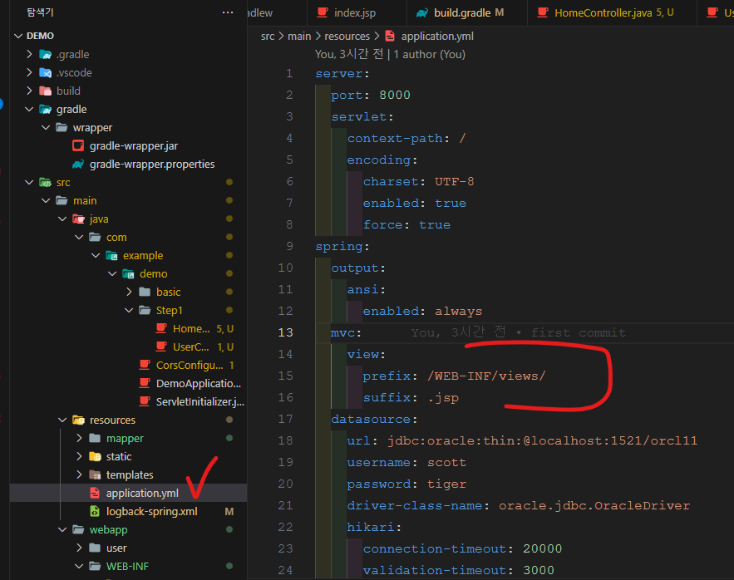Screen dimensions: 734x580
Task: Click the 'enabled: always' line
Action: (422, 312)
